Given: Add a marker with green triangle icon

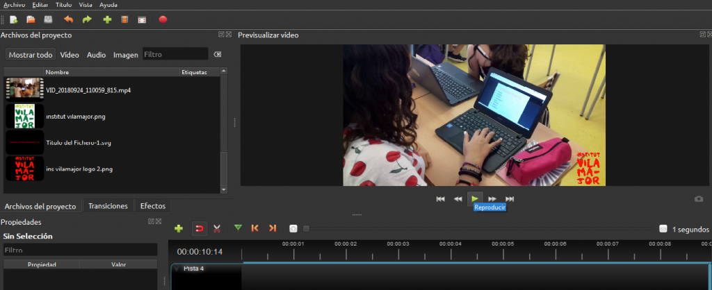Looking at the screenshot, I should tap(238, 228).
